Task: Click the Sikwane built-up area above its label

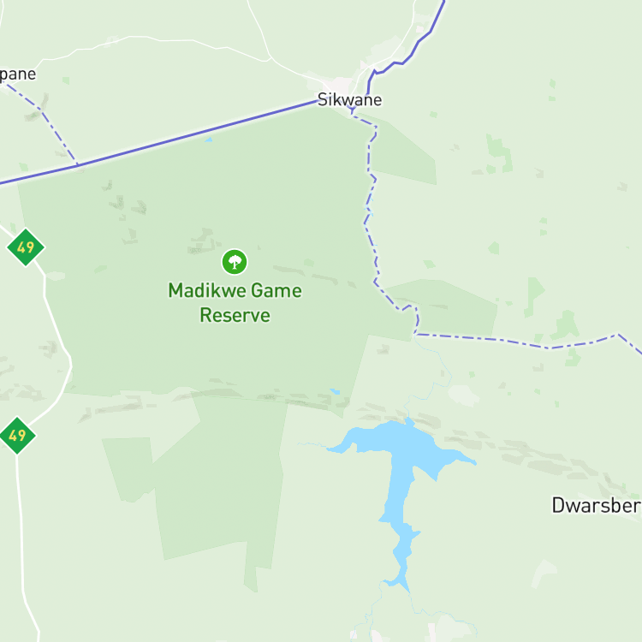Action: point(340,84)
